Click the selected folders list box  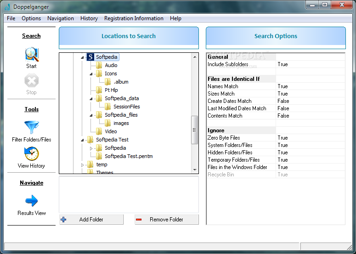point(129,195)
